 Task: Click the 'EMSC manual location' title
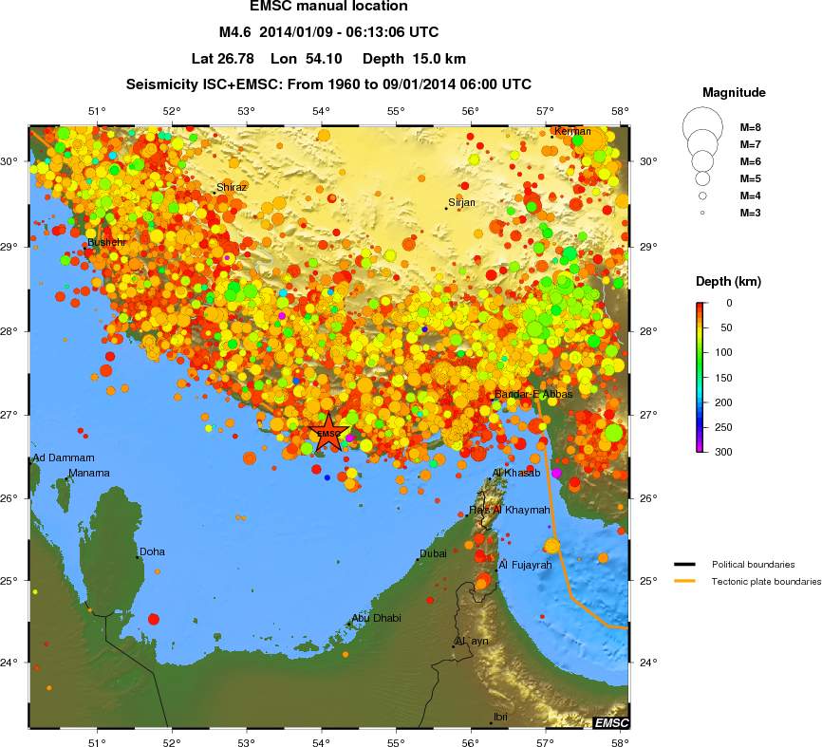coord(328,7)
